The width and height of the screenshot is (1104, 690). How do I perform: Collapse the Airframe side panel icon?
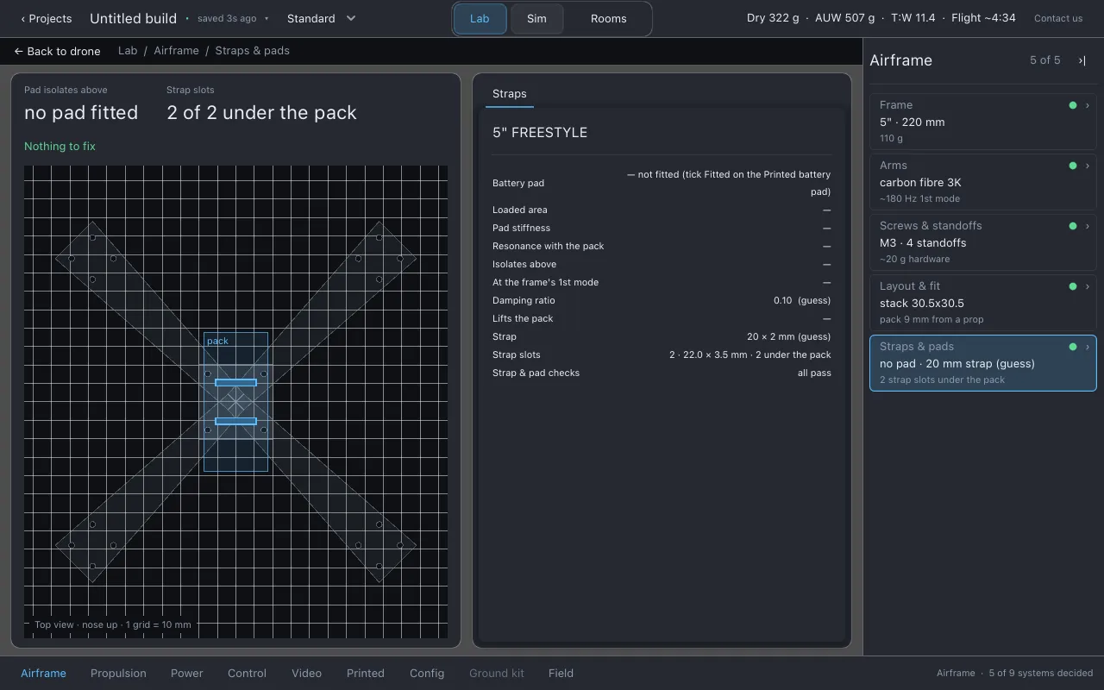[x=1082, y=60]
